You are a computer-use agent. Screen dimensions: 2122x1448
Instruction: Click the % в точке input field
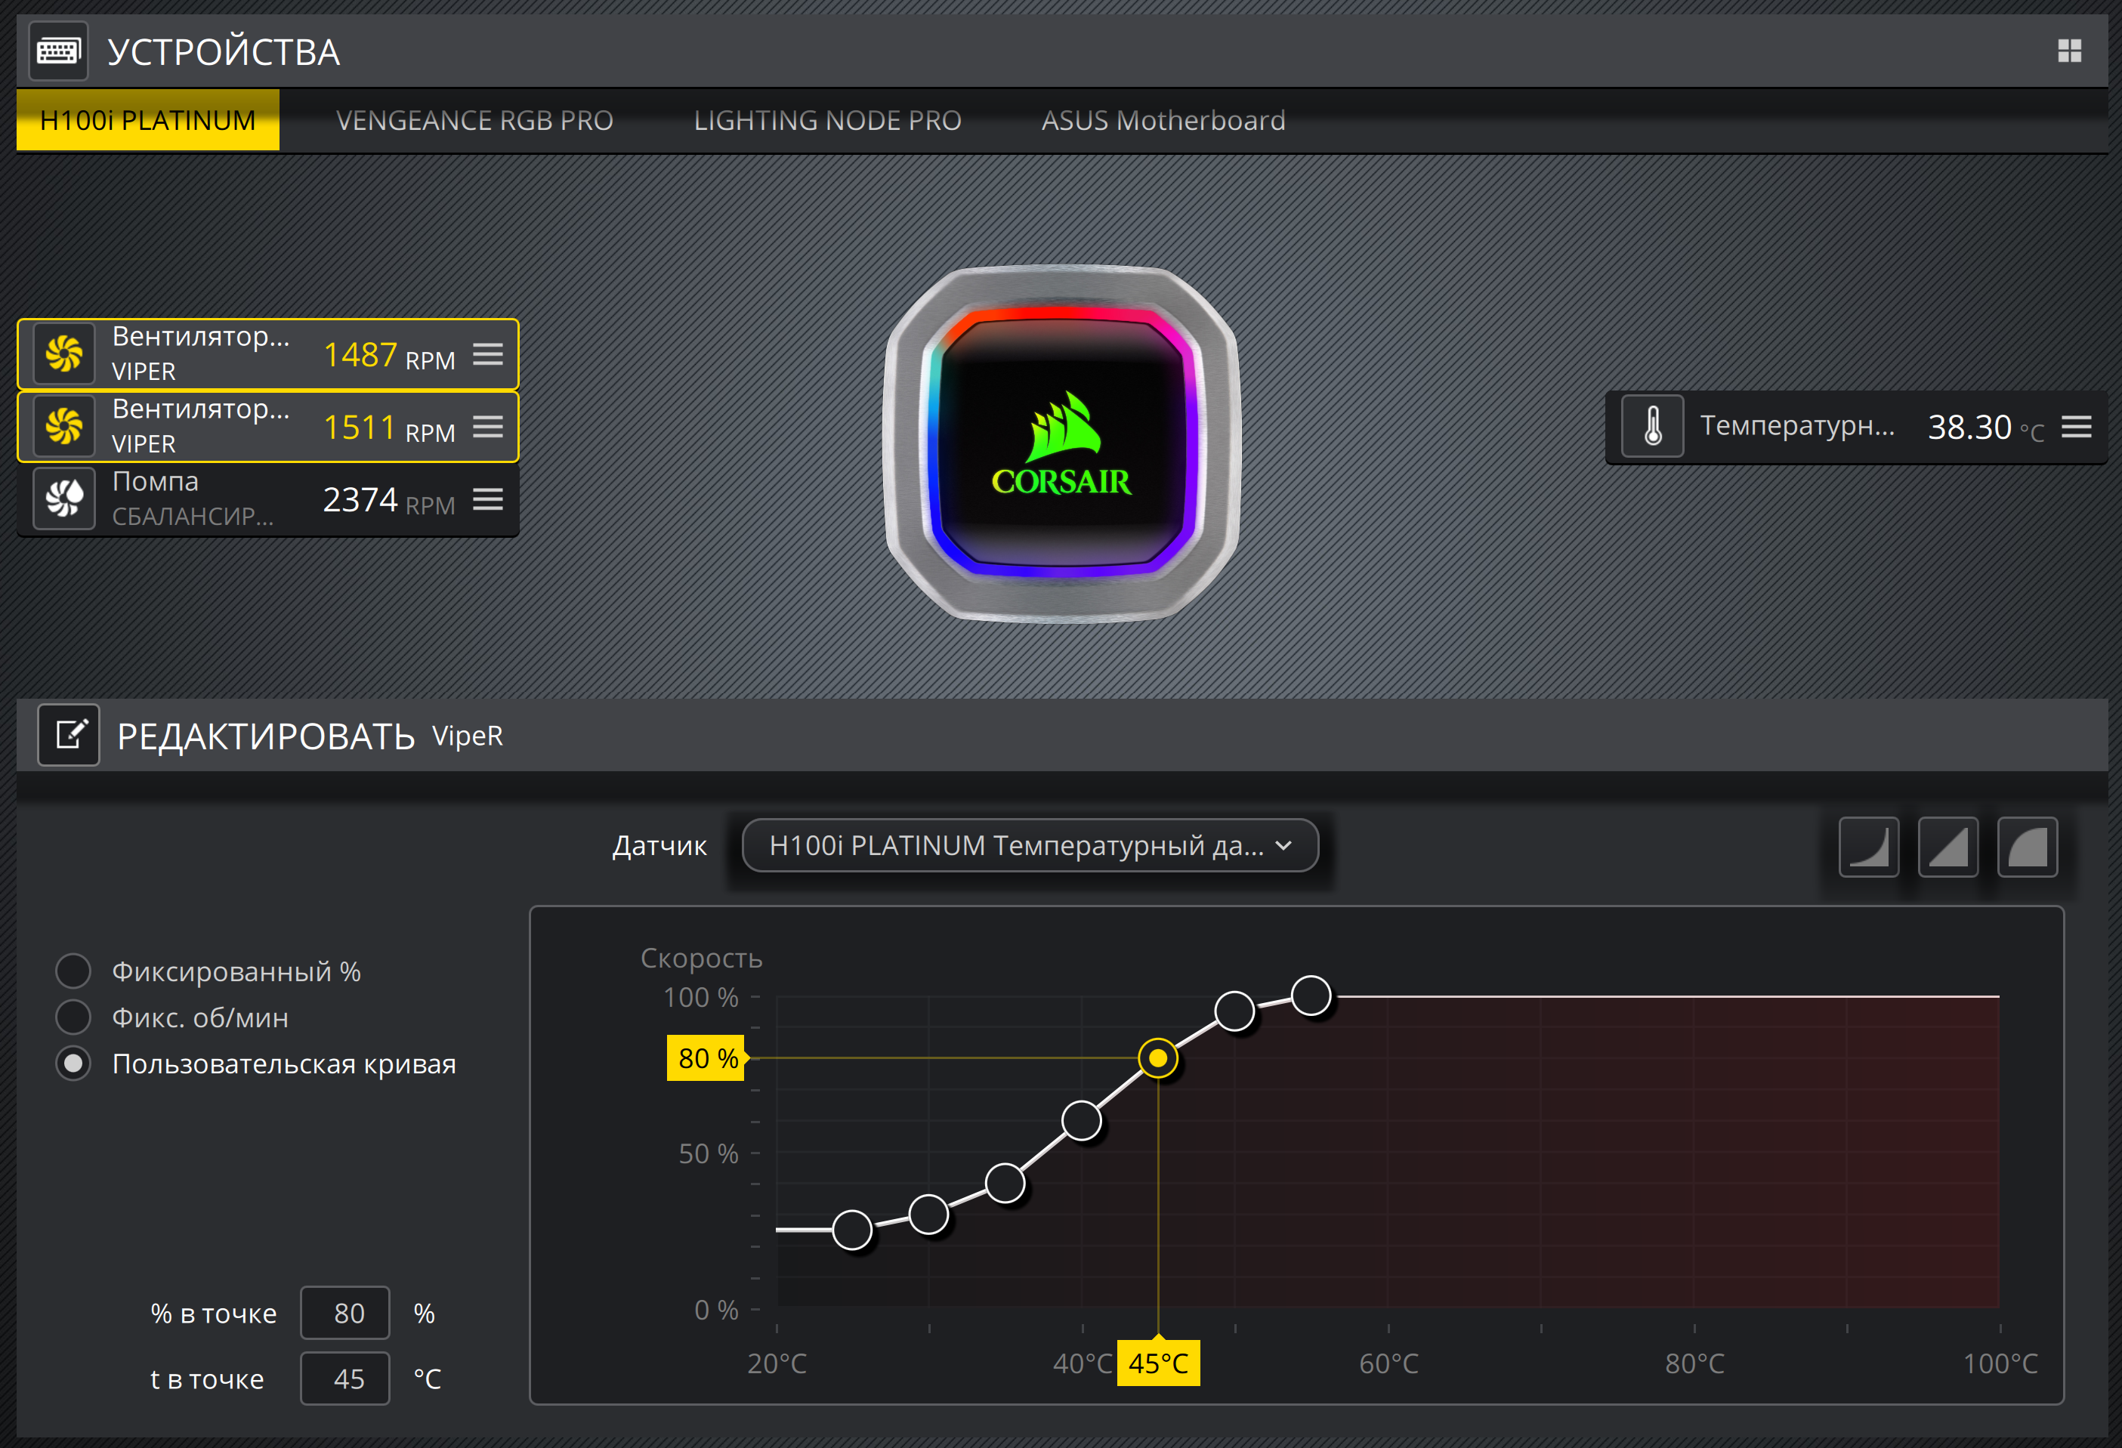[x=345, y=1313]
